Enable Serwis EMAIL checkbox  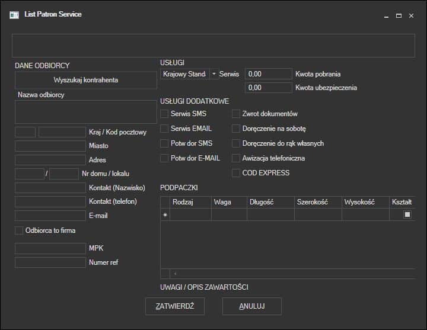pos(164,129)
